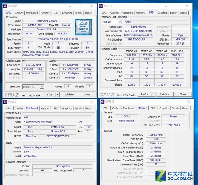Screen dimensions: 198x185
Task: Click Manufacturer value Galaxy Microsystems Ltd.
Action: (139, 35)
